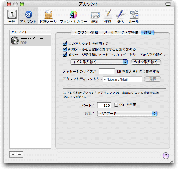Open the 一般 (General) preferences pane
The image size is (178, 170).
pos(12,16)
